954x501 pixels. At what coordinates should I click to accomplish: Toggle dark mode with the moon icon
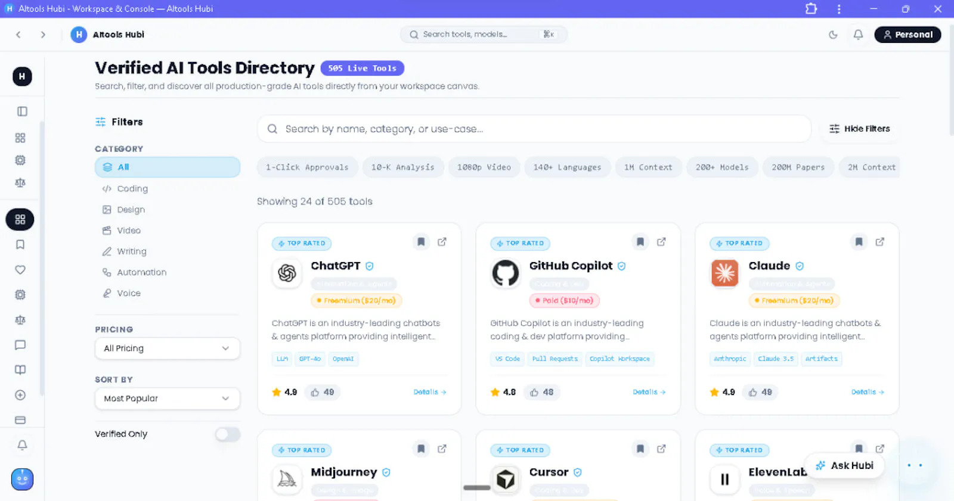tap(833, 35)
